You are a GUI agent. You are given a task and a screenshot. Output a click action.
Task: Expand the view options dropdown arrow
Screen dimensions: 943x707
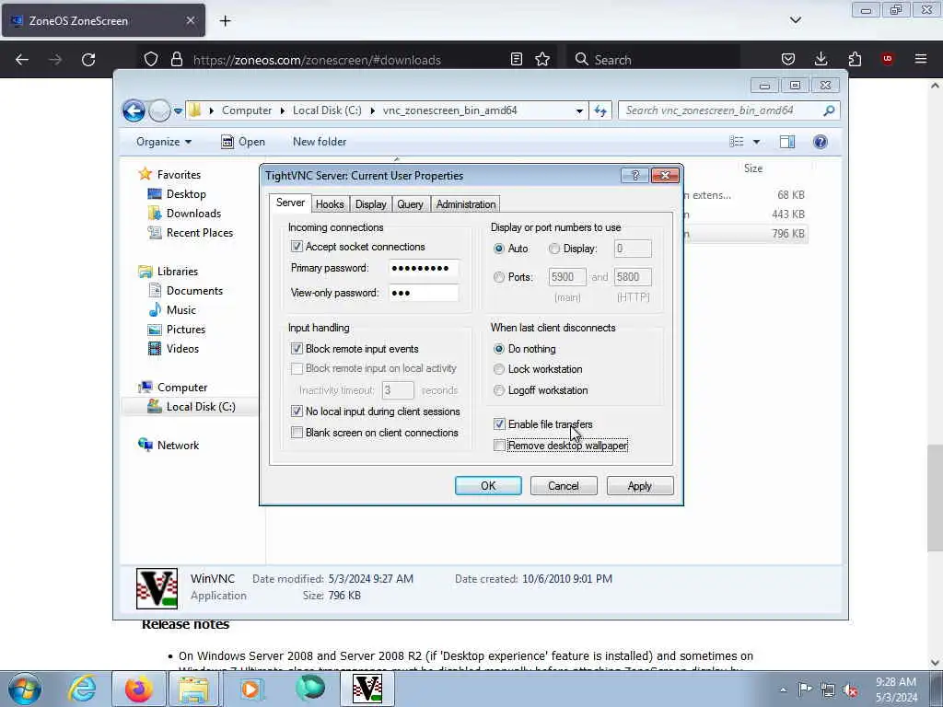click(x=756, y=142)
